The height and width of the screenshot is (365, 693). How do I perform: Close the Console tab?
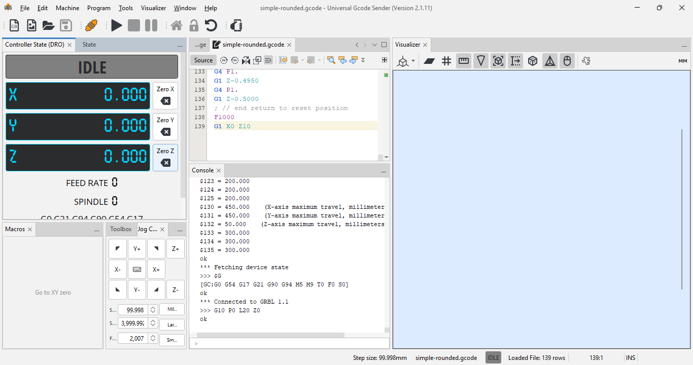pos(219,170)
